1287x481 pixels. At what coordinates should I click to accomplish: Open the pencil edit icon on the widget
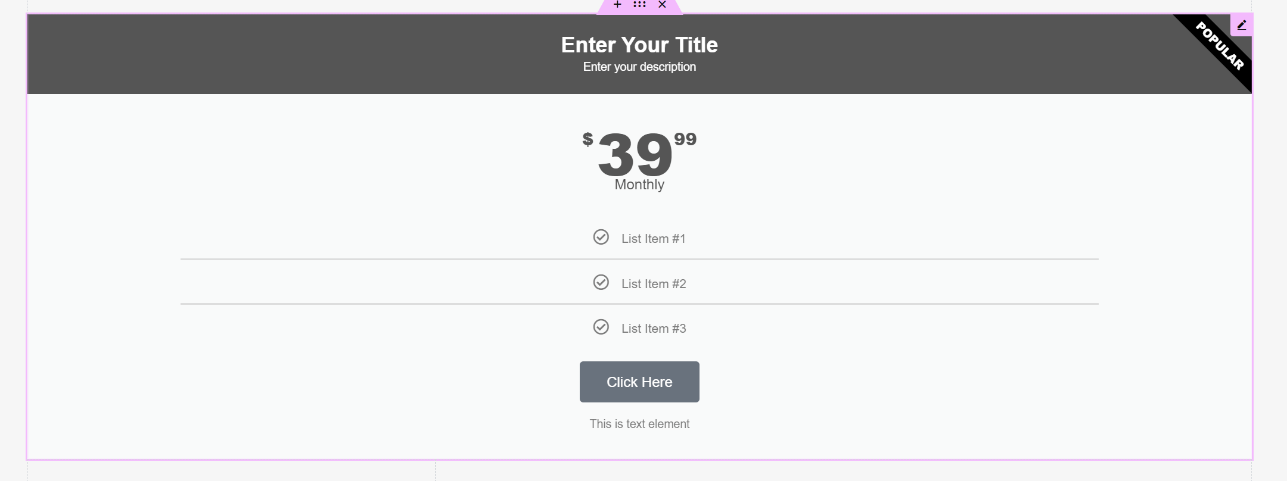click(x=1242, y=24)
